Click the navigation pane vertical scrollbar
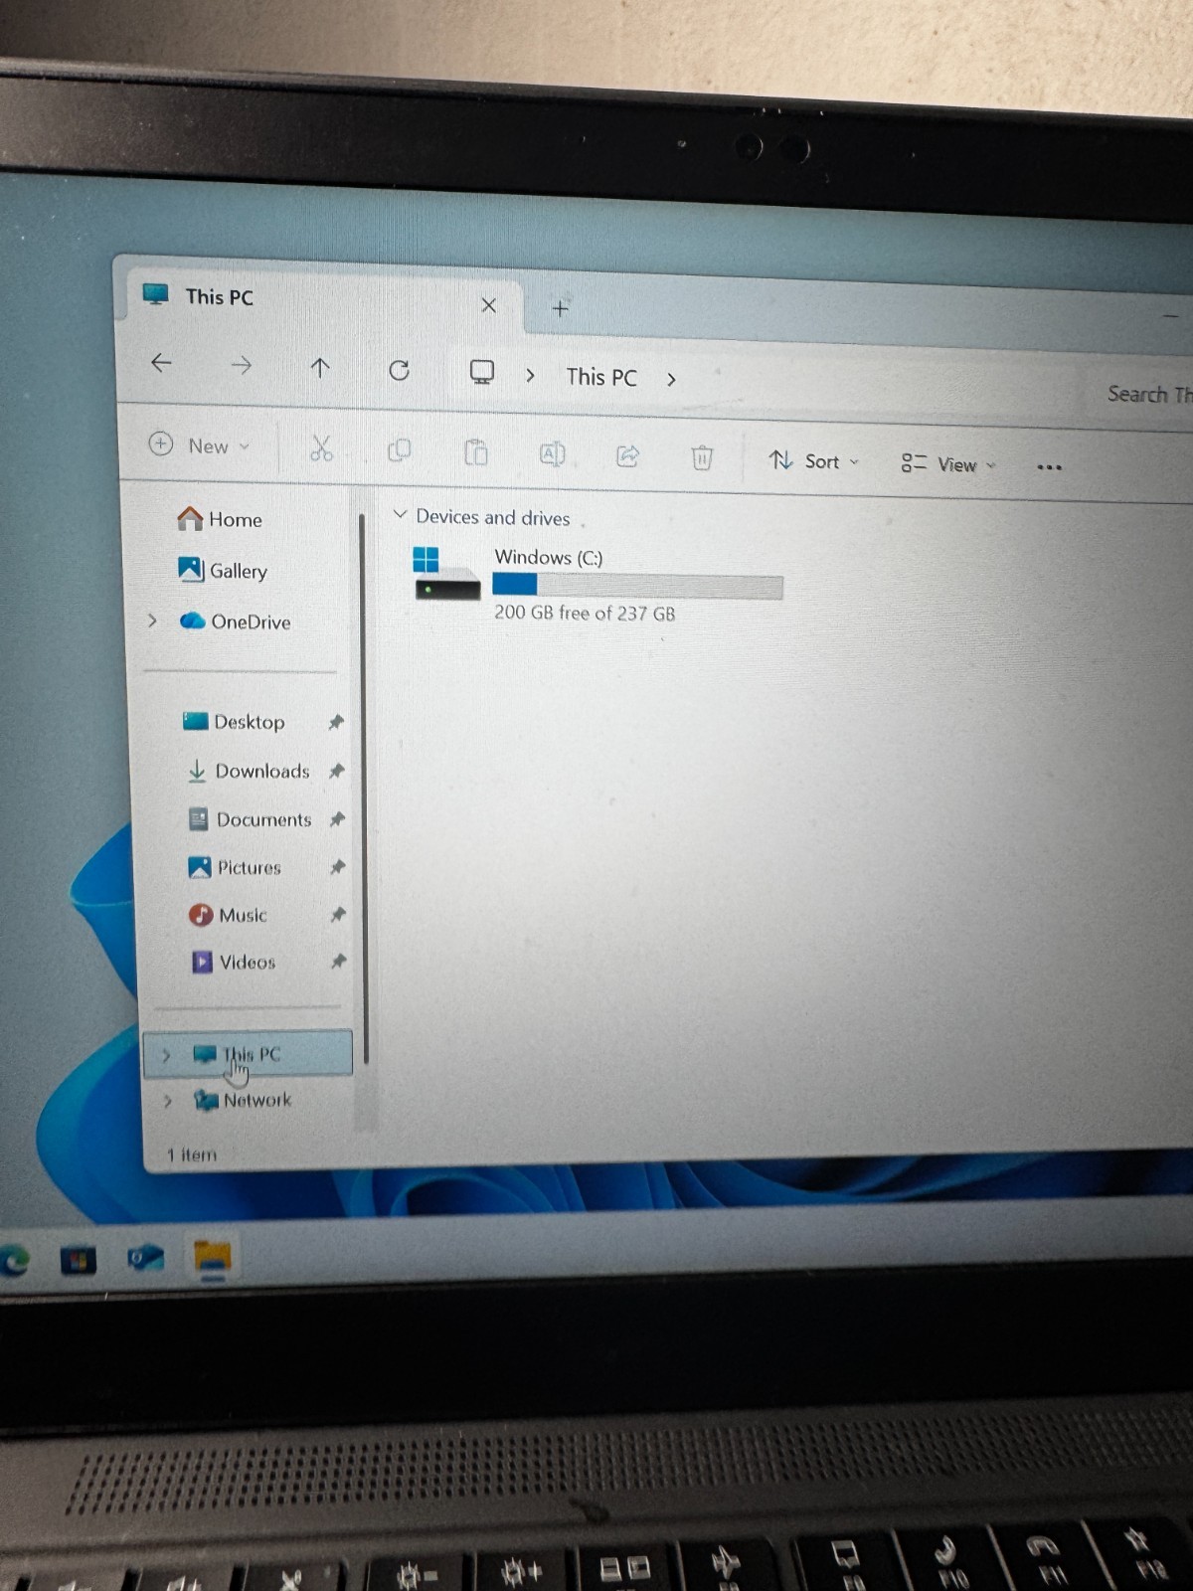This screenshot has height=1591, width=1193. (363, 788)
